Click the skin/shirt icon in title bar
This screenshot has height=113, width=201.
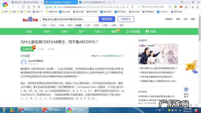[182, 2]
